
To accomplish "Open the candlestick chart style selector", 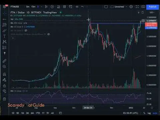I will coord(46,7).
